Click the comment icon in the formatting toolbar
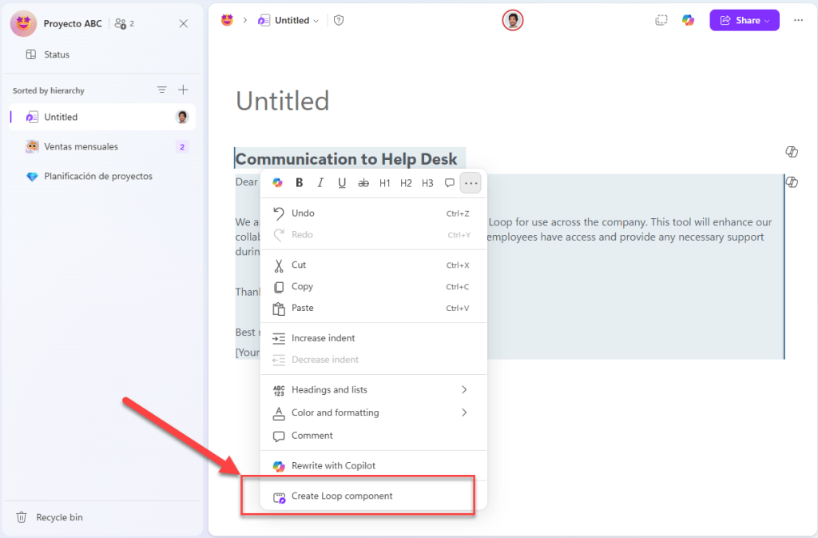This screenshot has width=818, height=538. (x=449, y=183)
